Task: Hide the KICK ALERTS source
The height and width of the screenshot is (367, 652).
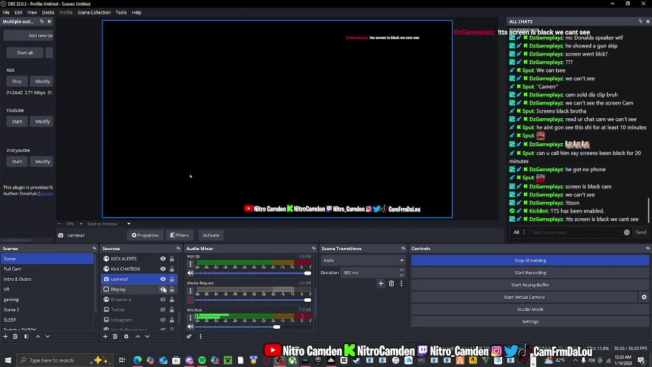Action: tap(163, 259)
